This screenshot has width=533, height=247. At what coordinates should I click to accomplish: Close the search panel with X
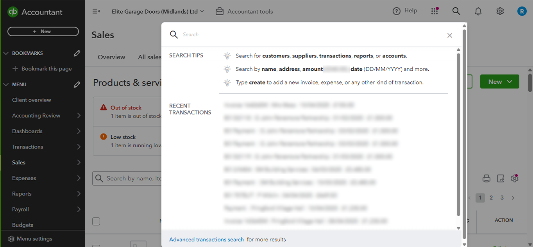tap(449, 36)
